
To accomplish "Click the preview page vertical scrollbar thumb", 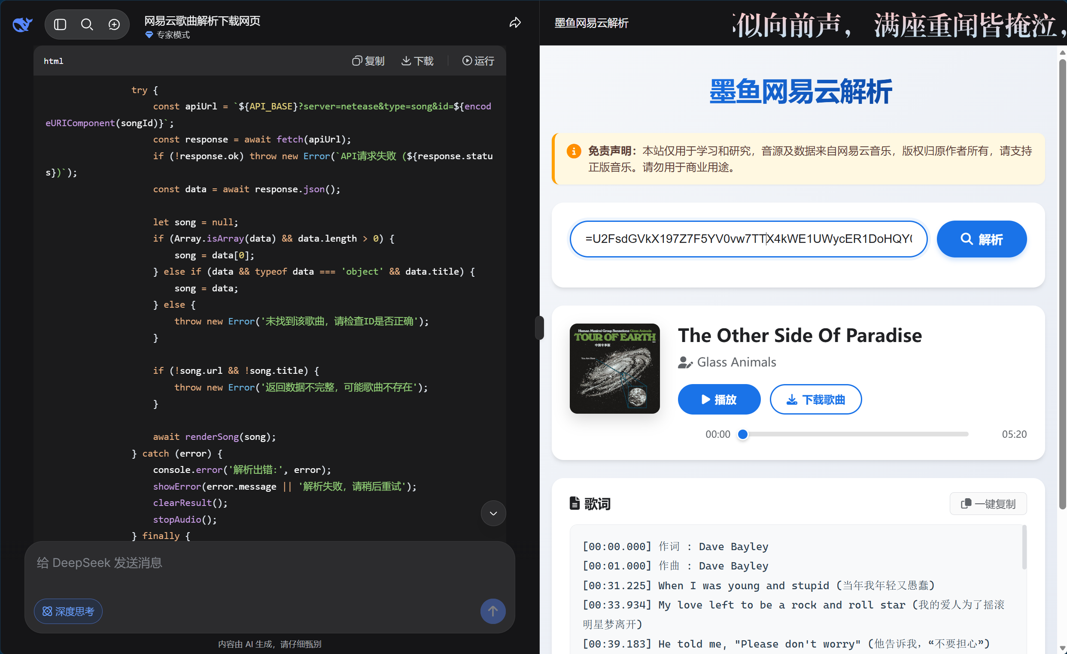I will point(1062,284).
